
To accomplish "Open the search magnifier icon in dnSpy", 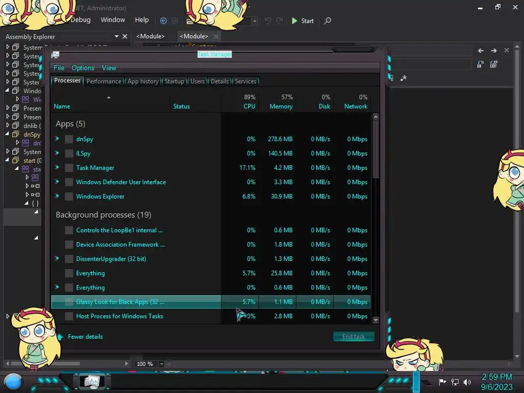I will point(328,20).
